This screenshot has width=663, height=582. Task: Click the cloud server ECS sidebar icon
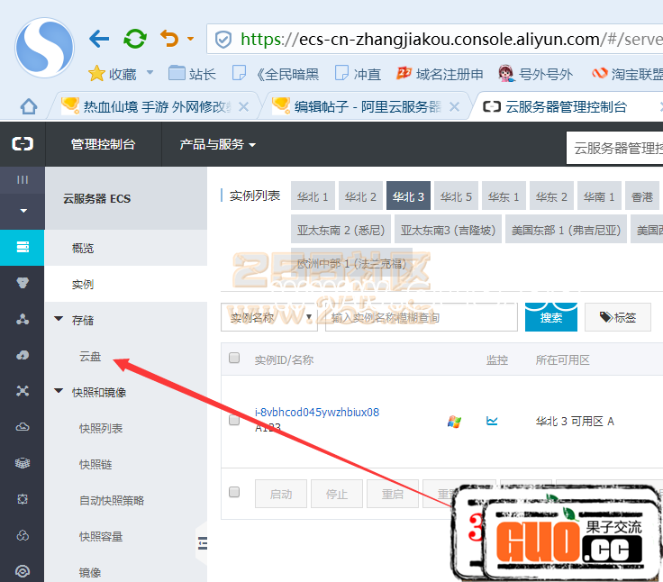[23, 247]
